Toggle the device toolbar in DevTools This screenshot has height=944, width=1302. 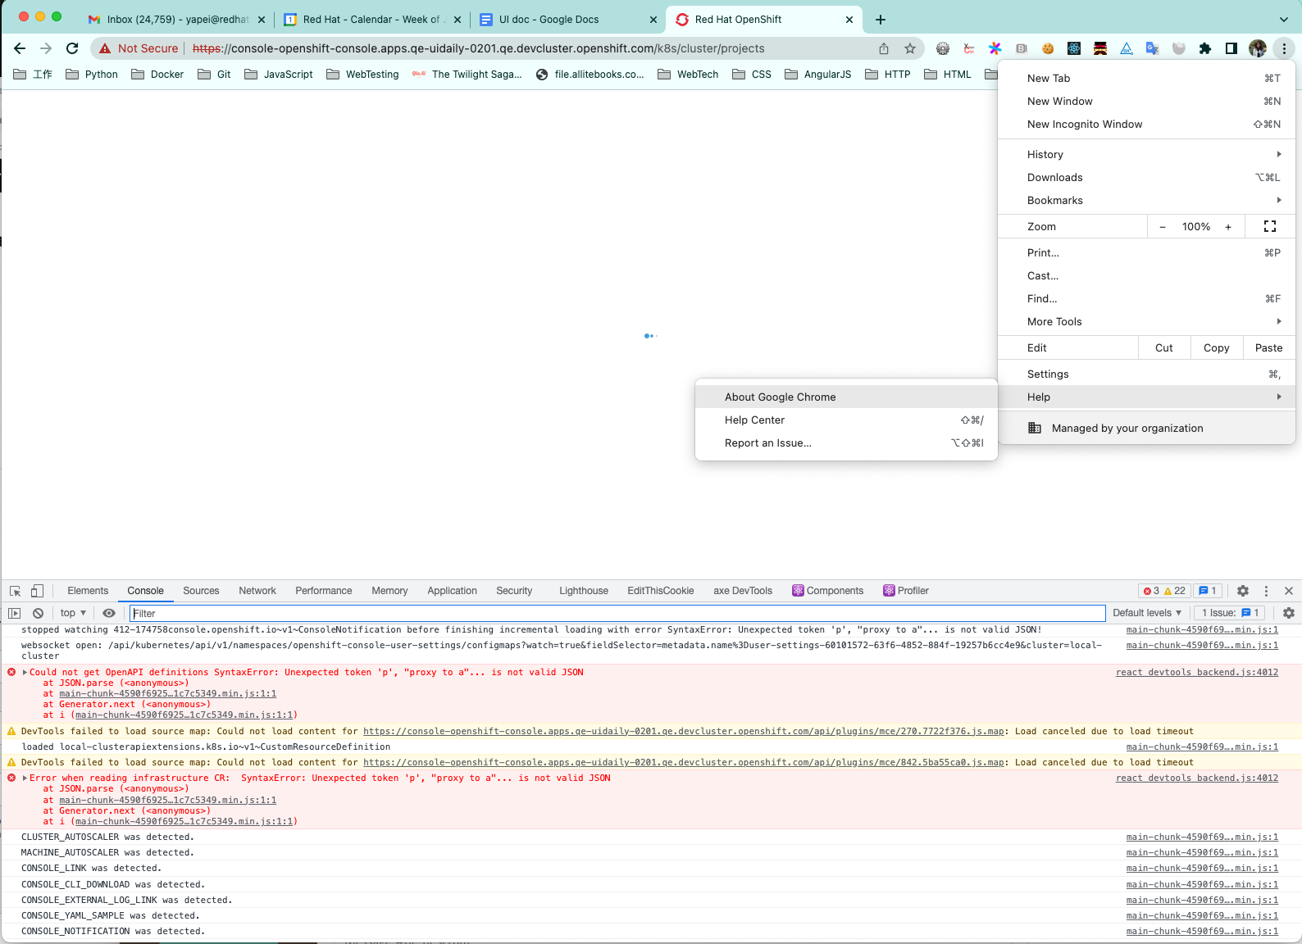(37, 591)
